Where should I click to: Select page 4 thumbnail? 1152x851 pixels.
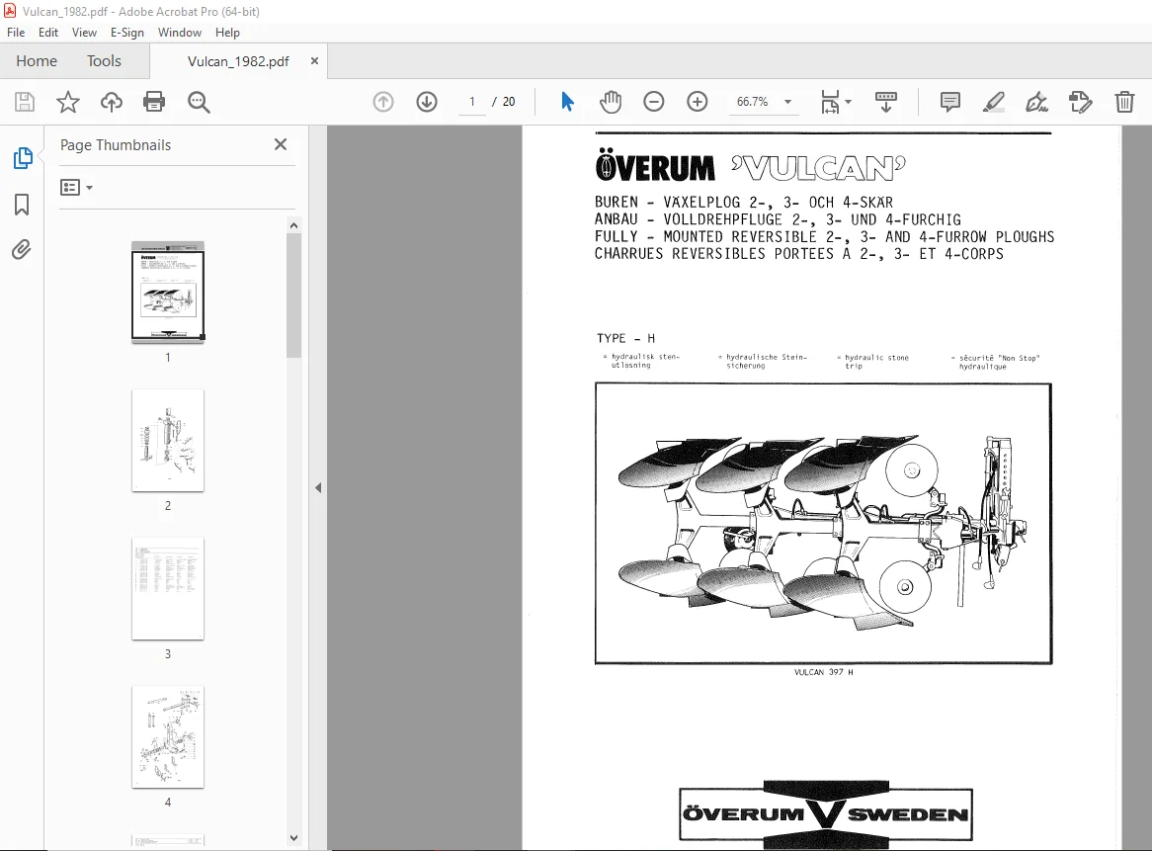click(x=168, y=737)
